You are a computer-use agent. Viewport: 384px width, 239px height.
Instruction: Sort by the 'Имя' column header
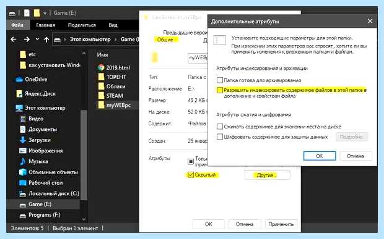pyautogui.click(x=102, y=55)
